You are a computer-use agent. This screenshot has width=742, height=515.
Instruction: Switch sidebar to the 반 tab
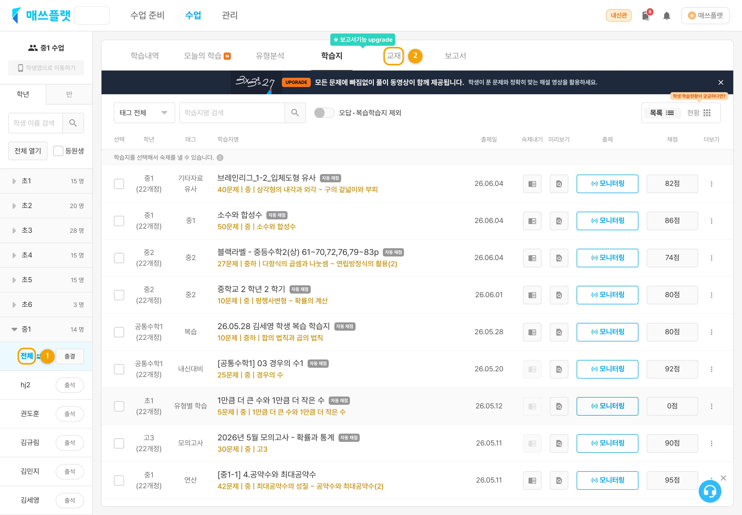(69, 94)
